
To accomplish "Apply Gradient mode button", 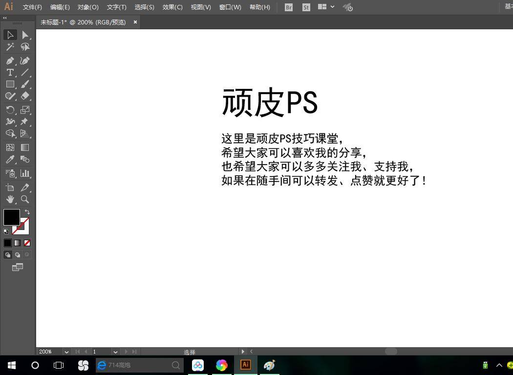I will 17,243.
